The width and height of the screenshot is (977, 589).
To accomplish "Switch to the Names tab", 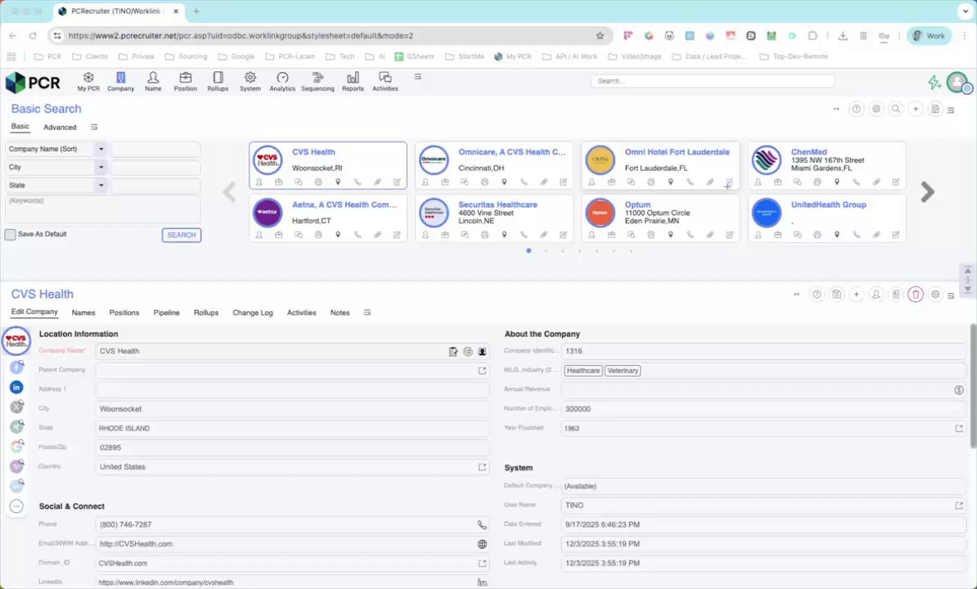I will 83,312.
